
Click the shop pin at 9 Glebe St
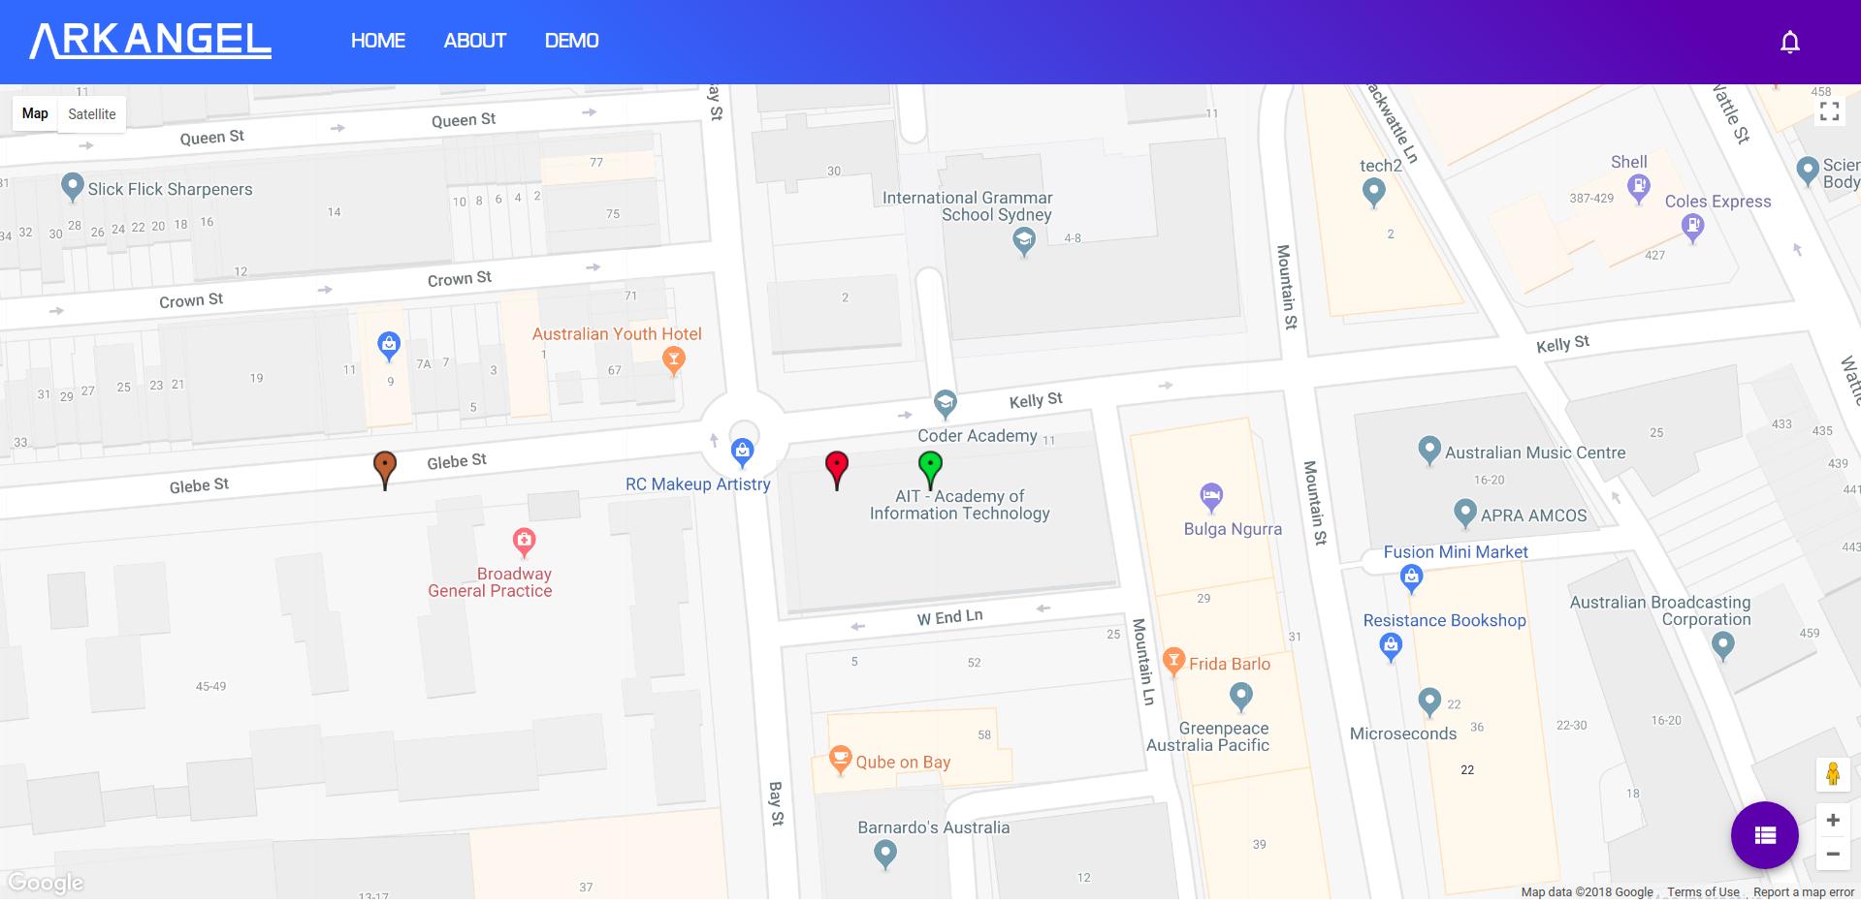(388, 346)
